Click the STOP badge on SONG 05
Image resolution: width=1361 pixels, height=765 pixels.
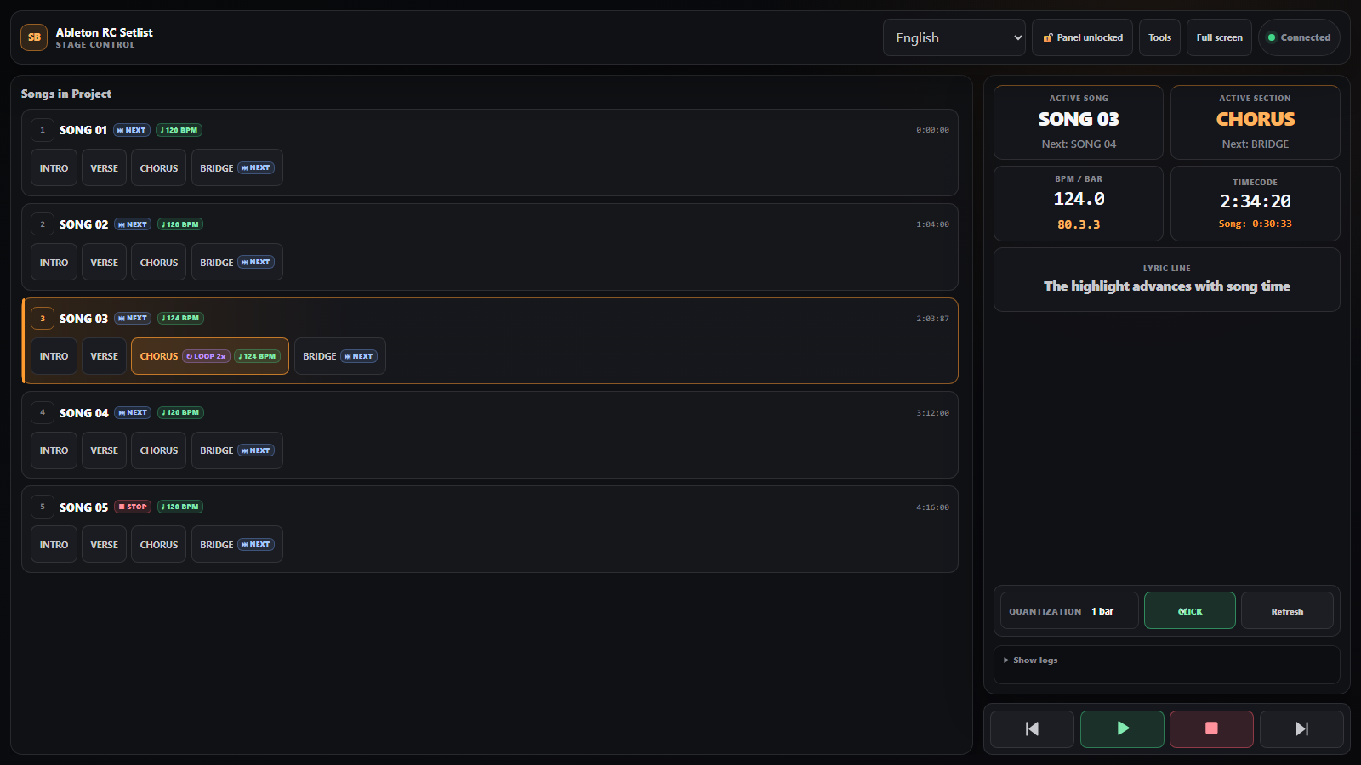(x=133, y=507)
